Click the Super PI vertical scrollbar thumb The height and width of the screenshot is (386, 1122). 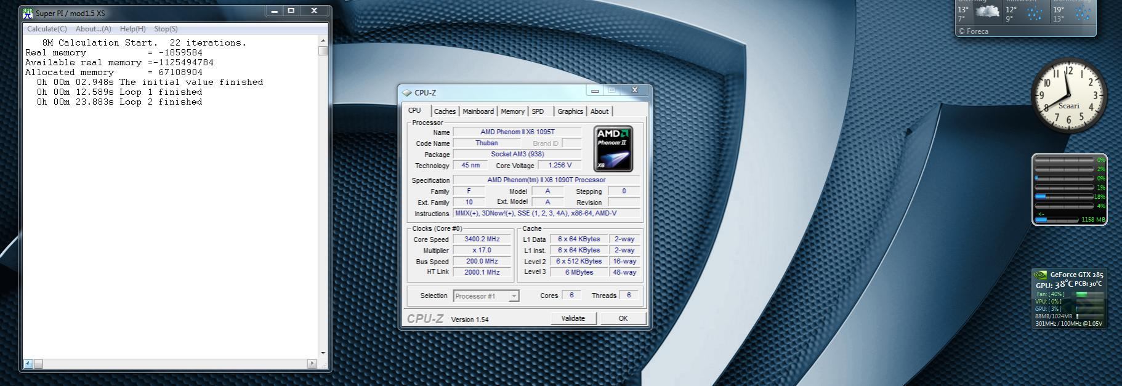coord(323,50)
